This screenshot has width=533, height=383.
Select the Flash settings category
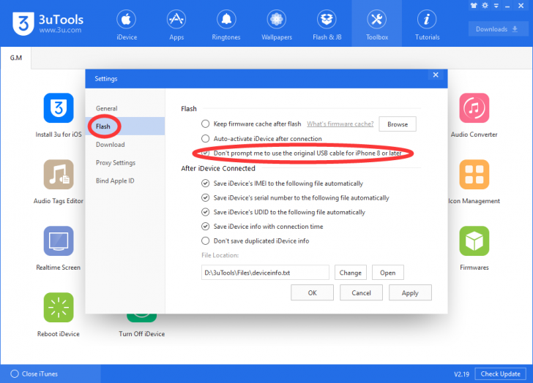coord(125,126)
